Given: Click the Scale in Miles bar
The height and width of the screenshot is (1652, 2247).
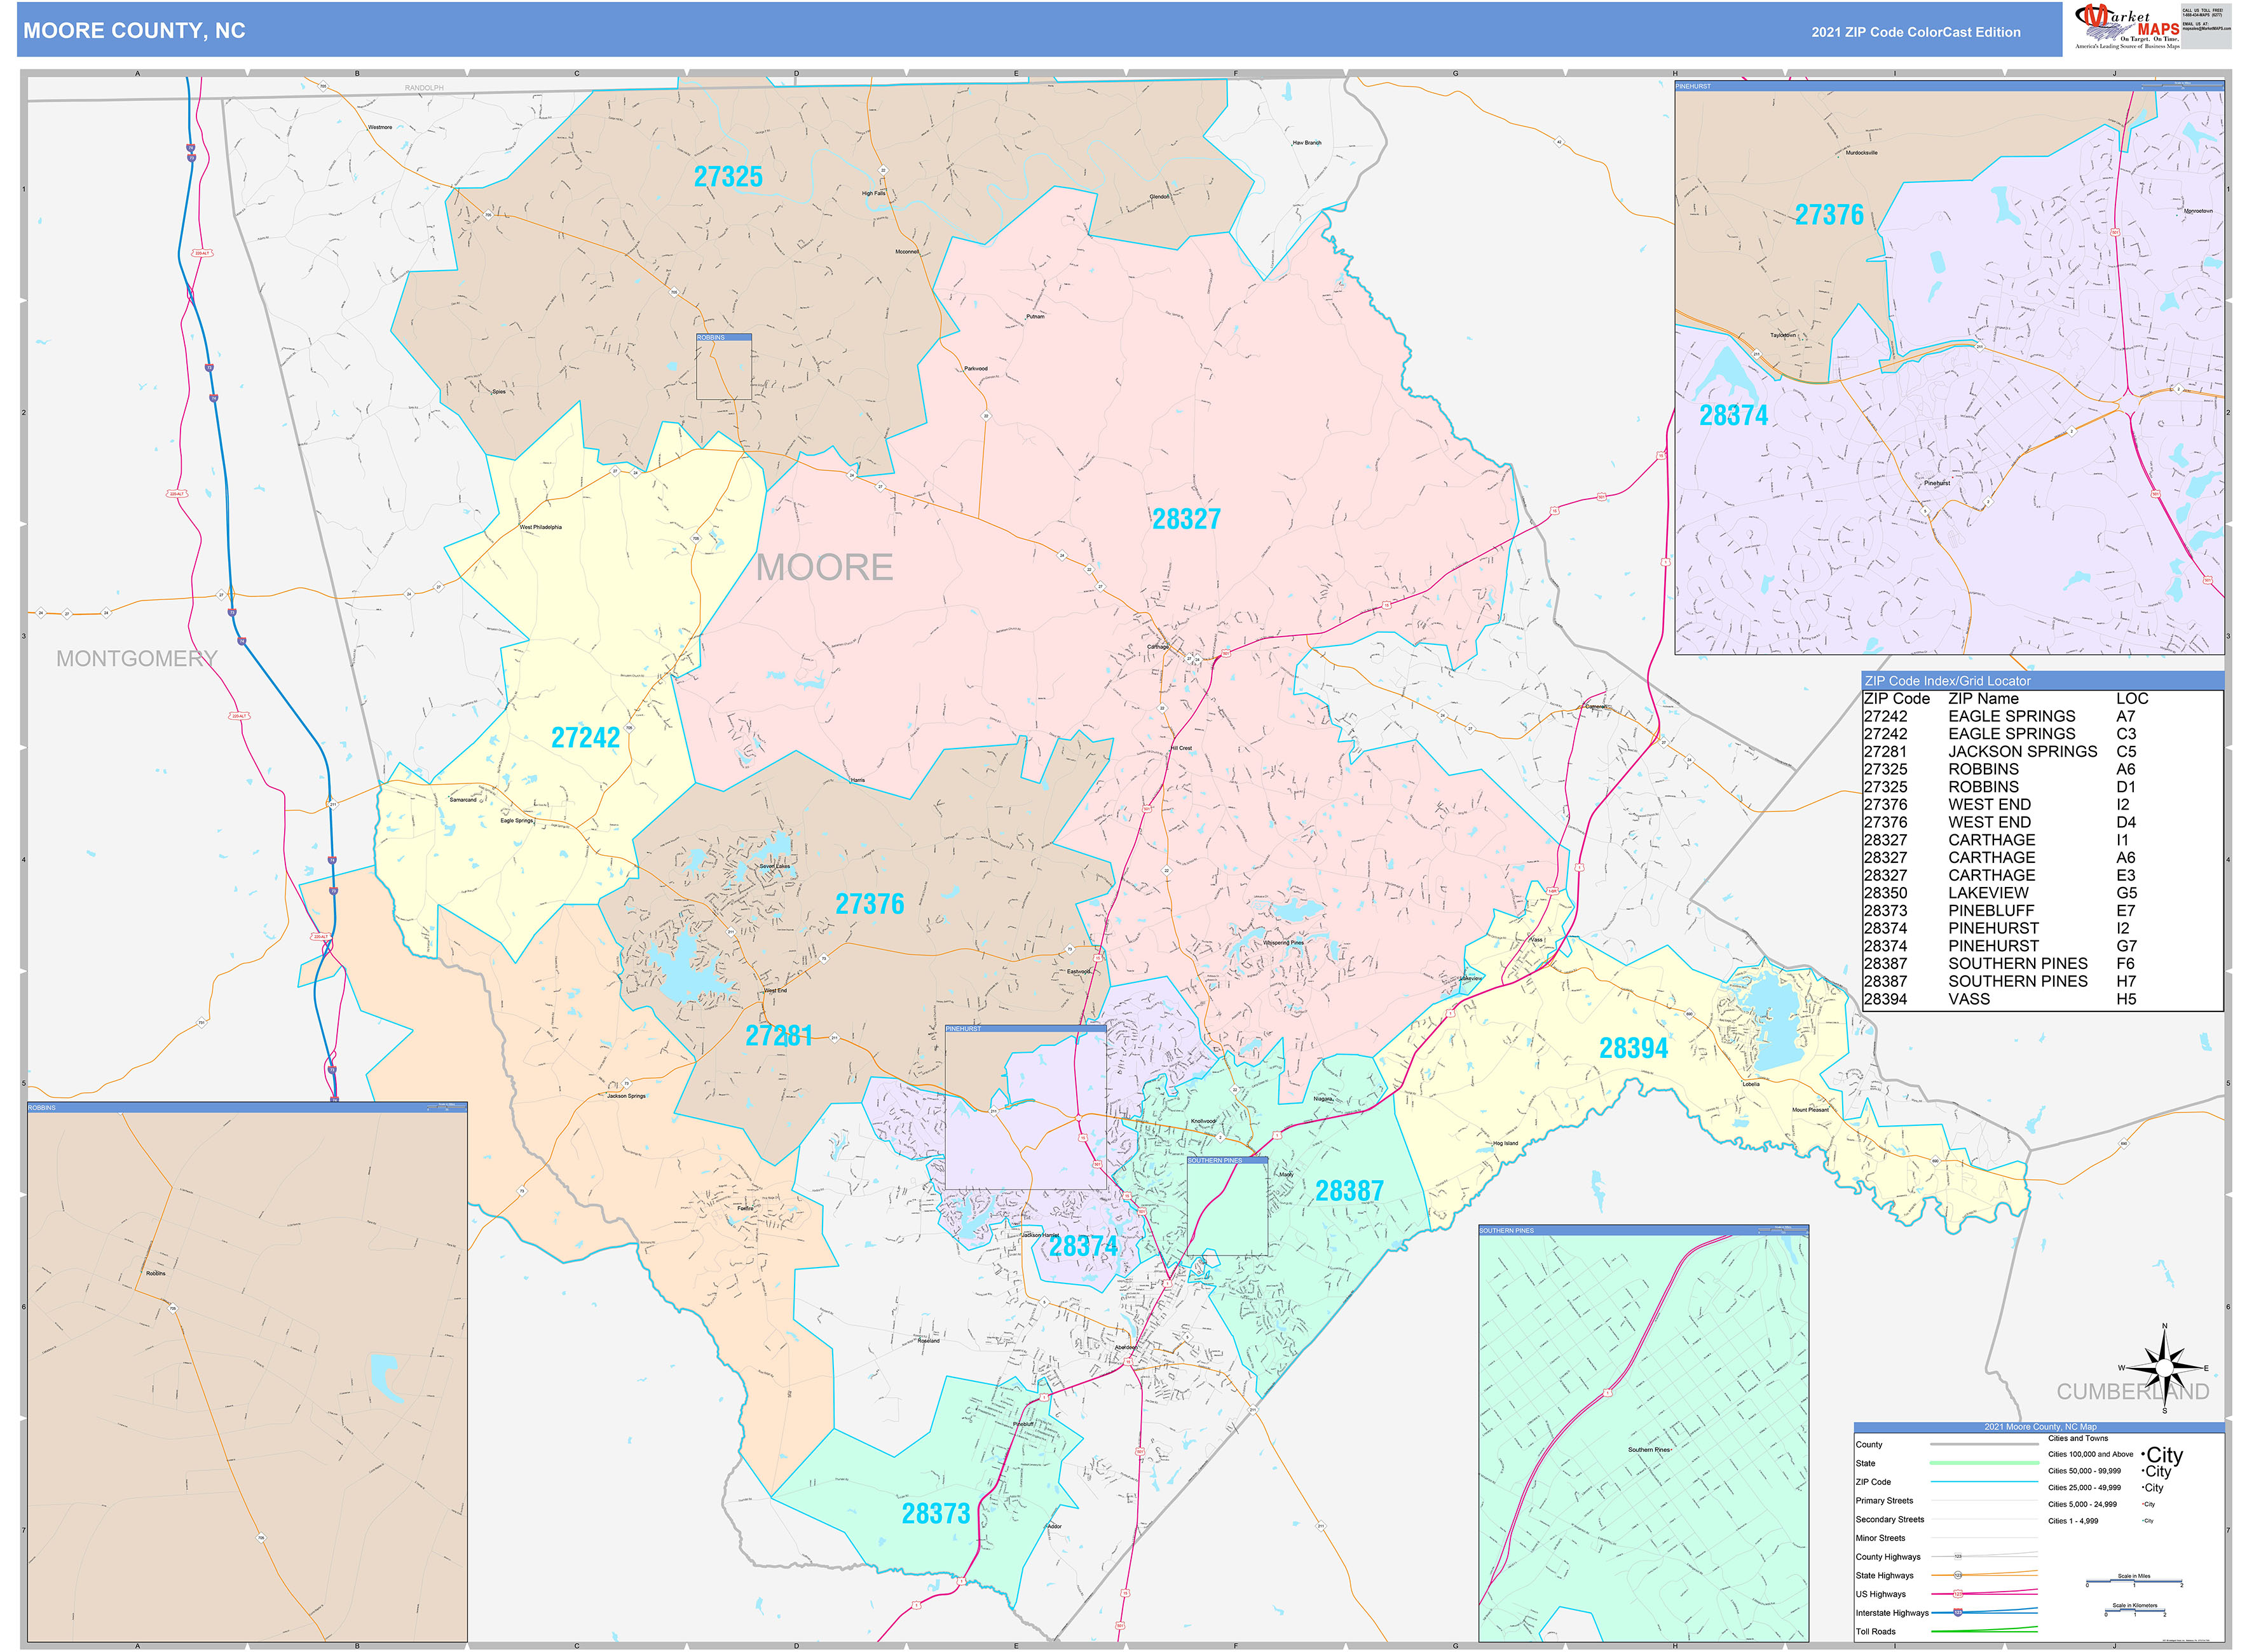Looking at the screenshot, I should (2135, 1581).
